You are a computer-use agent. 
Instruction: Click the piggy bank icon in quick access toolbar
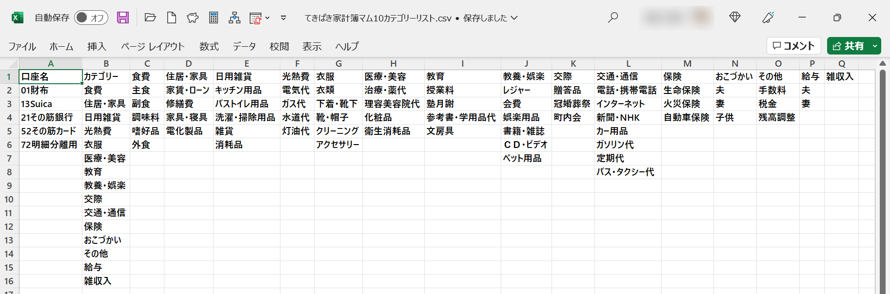click(193, 18)
